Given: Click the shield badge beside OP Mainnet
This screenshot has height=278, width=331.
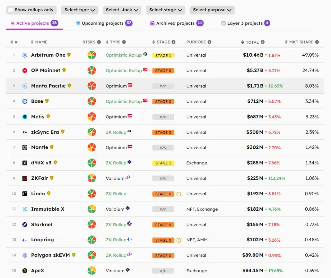Looking at the screenshot, I should pyautogui.click(x=64, y=70).
